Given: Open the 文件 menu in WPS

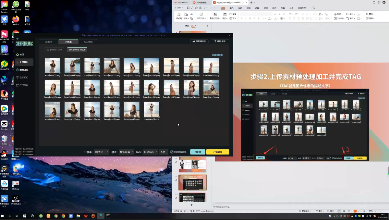Looking at the screenshot, I should (178, 8).
